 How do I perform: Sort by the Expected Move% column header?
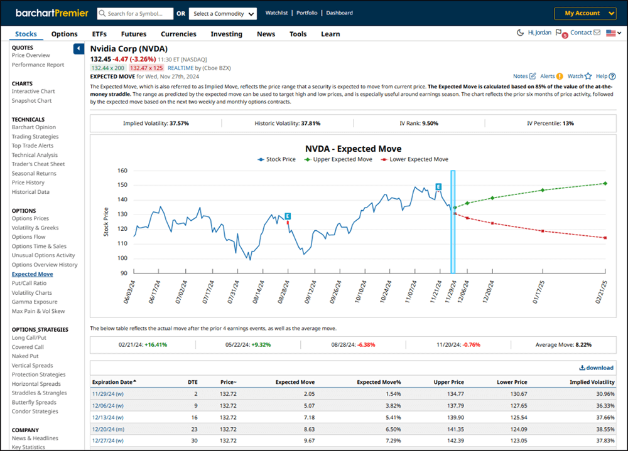[379, 382]
